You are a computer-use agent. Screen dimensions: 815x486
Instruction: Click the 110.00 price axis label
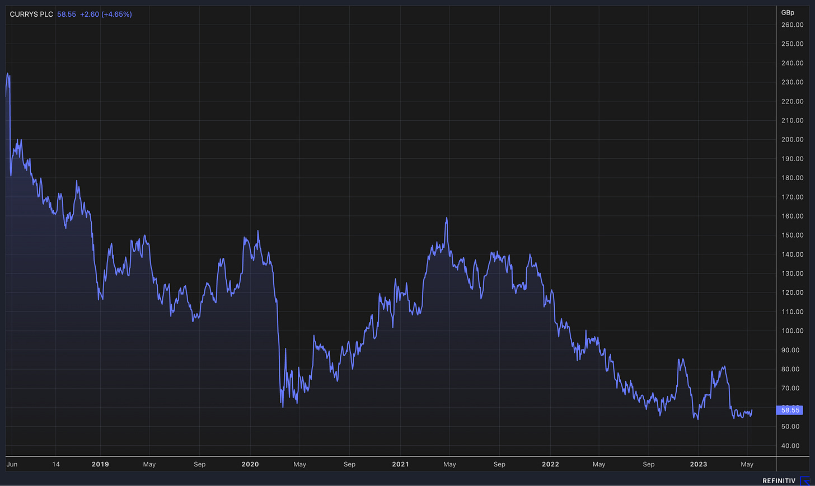pyautogui.click(x=793, y=312)
